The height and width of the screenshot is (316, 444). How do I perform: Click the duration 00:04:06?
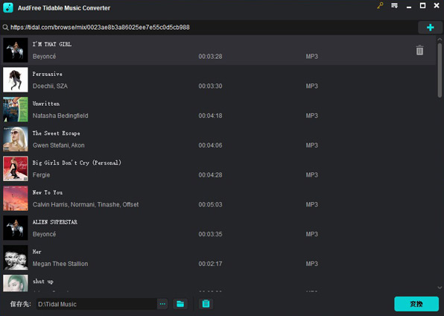tap(210, 145)
